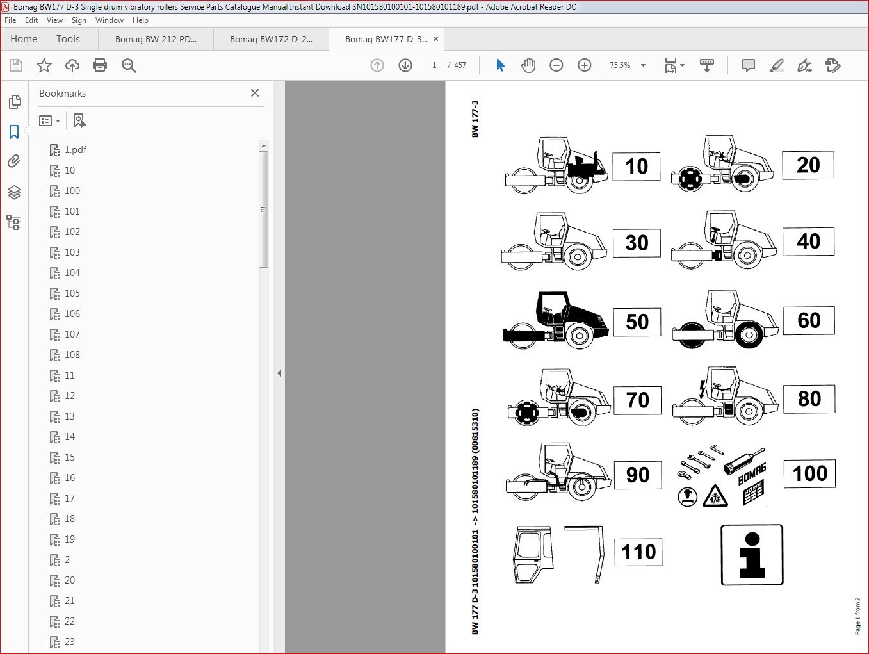Click section 10 roller engine link
The width and height of the screenshot is (869, 654).
point(637,167)
